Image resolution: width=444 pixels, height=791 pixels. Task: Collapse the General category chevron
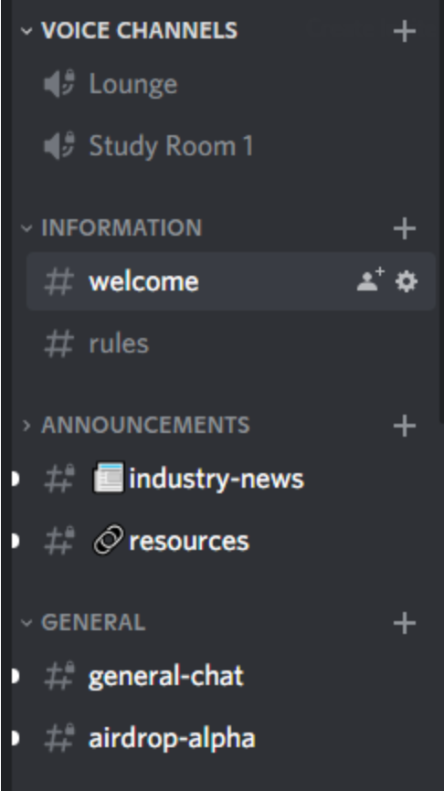26,623
